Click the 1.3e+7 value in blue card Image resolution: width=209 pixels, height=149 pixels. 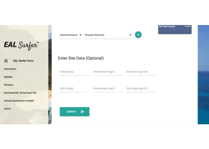[x=188, y=26]
